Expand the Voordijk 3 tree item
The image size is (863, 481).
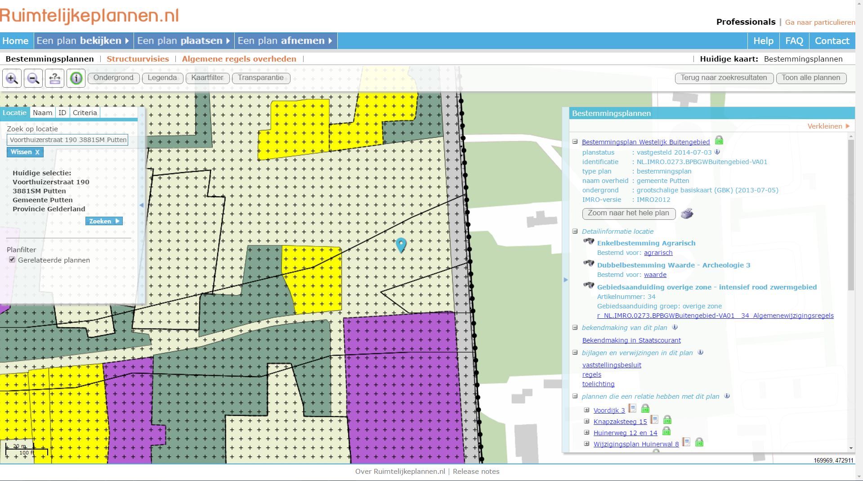pos(586,410)
